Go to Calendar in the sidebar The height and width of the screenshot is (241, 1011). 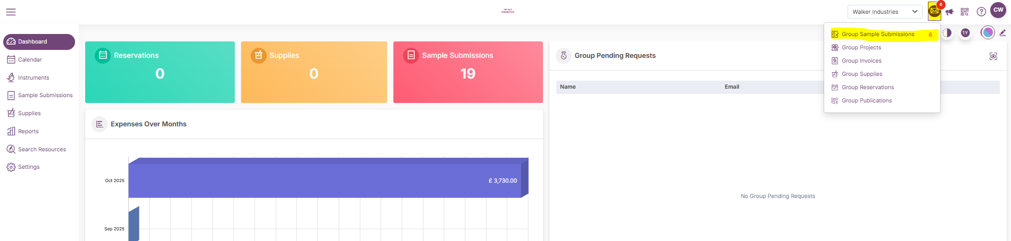pyautogui.click(x=30, y=60)
